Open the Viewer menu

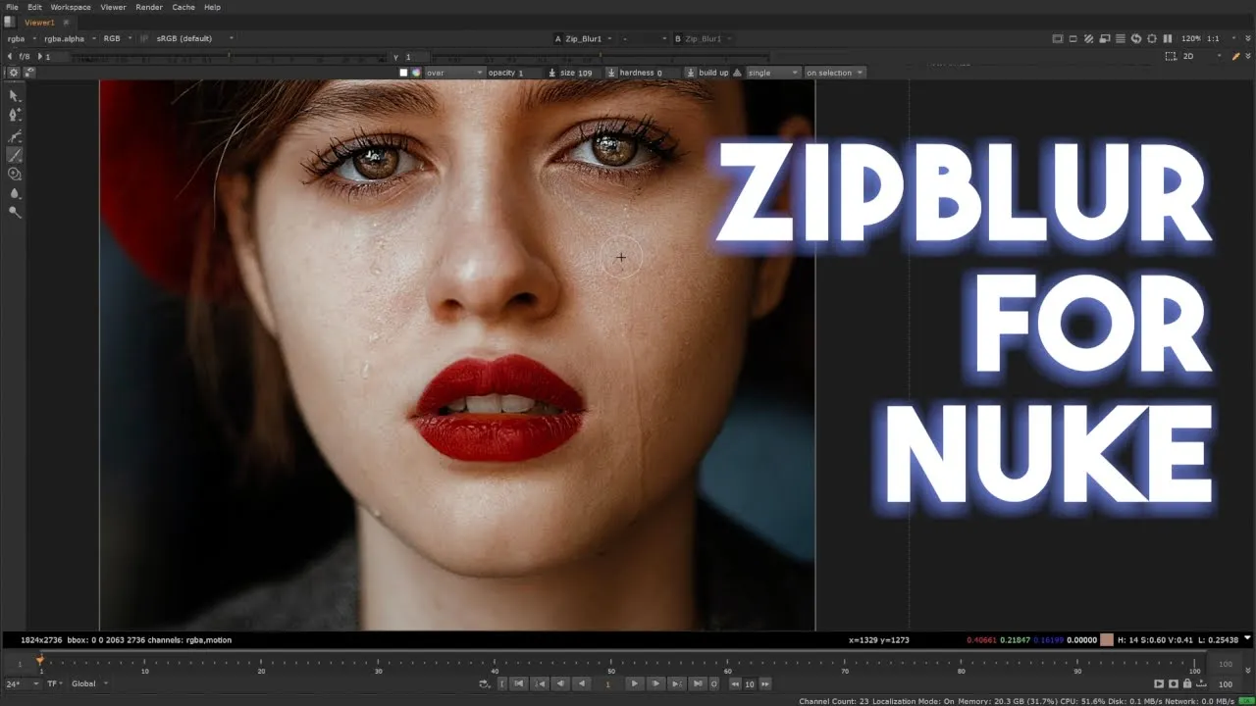(113, 7)
